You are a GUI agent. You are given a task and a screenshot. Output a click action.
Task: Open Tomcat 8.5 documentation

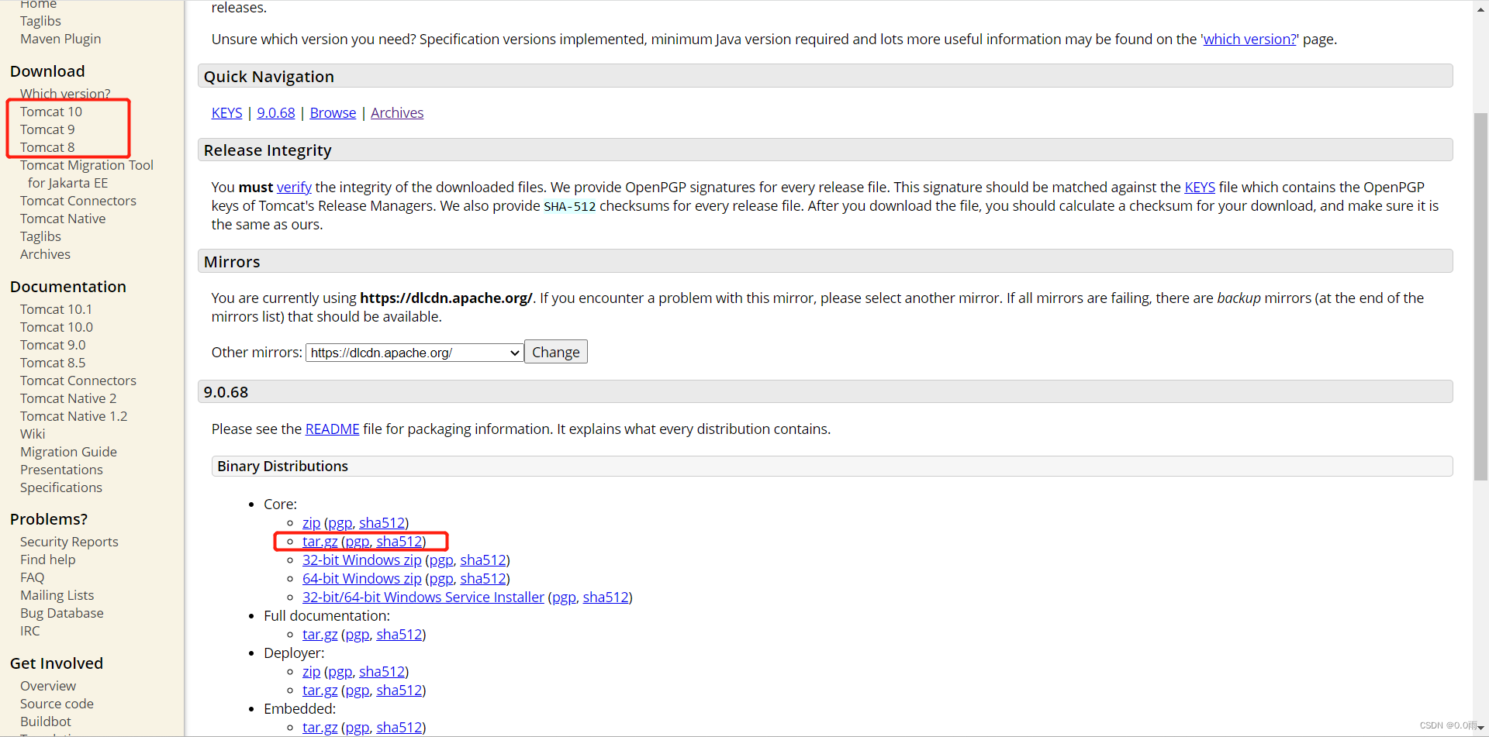tap(53, 363)
